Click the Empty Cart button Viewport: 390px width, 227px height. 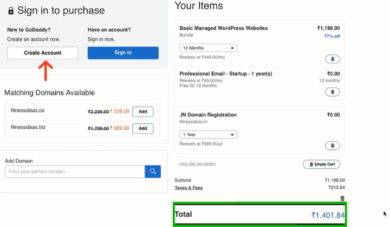[321, 164]
